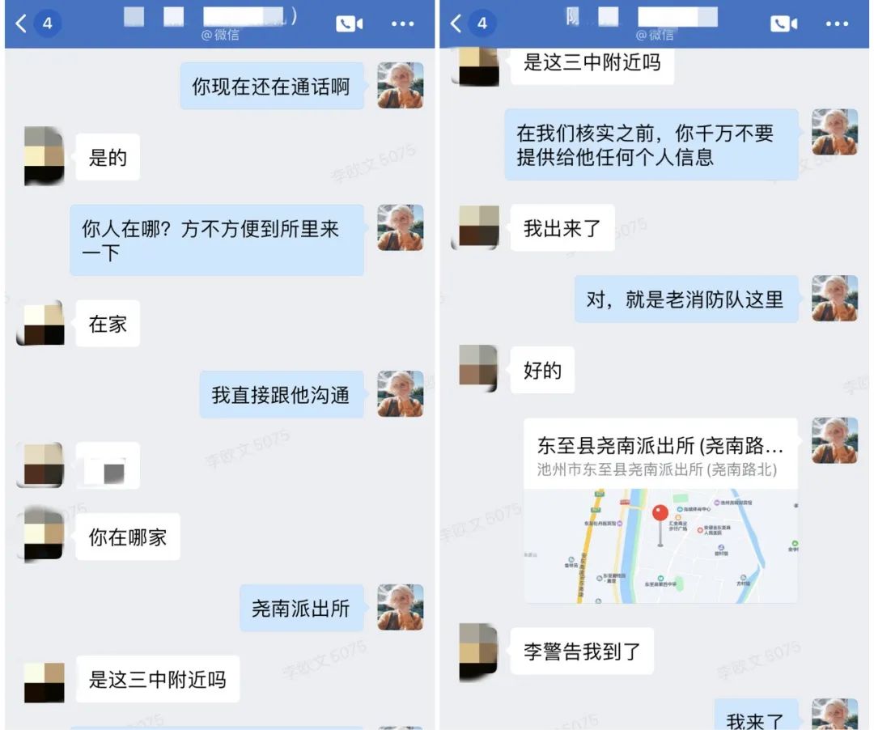
Task: Tap unread count badge 4 in left chat
Action: (x=48, y=23)
